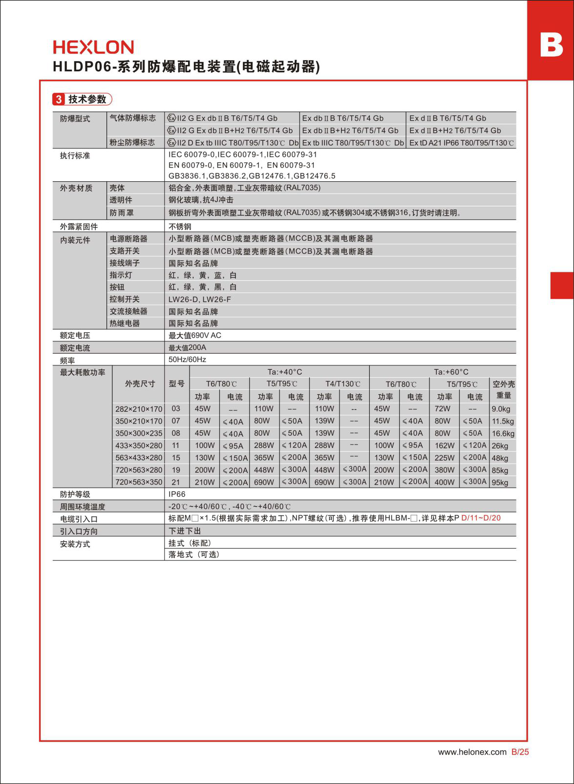Click the red B section tab
The width and height of the screenshot is (574, 784).
(x=551, y=40)
